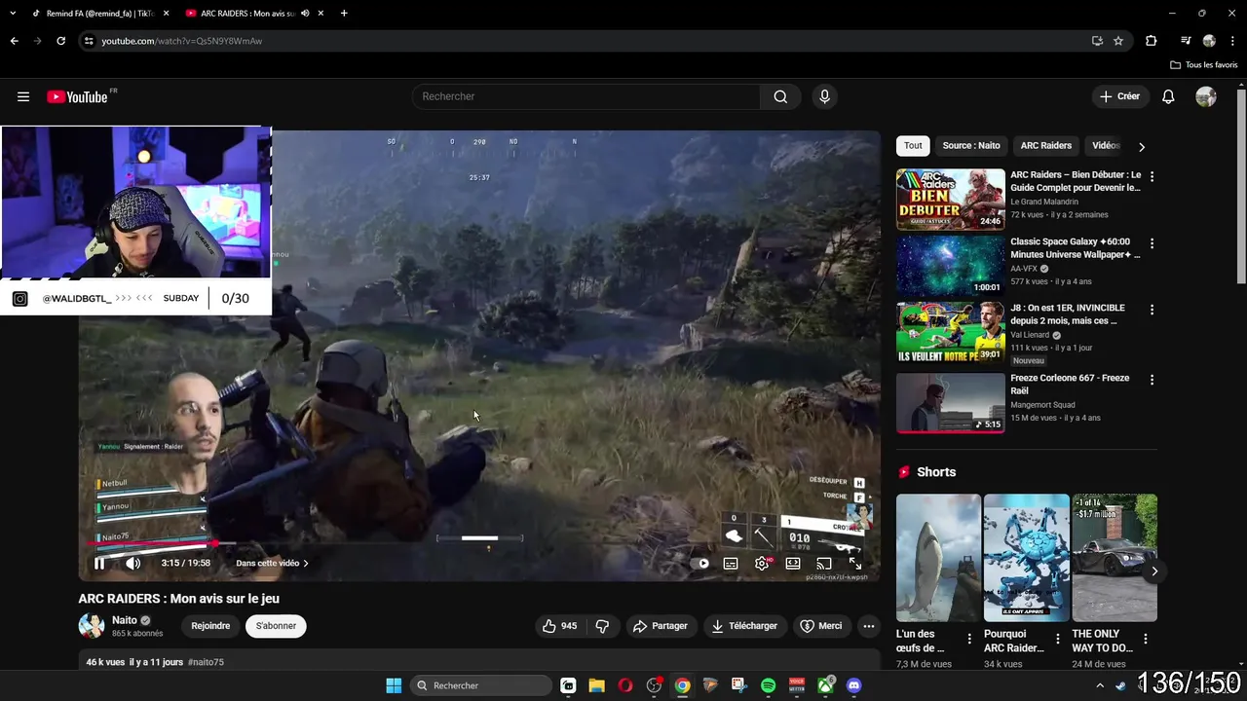Open the player settings gear
Viewport: 1247px width, 701px height.
coord(762,563)
